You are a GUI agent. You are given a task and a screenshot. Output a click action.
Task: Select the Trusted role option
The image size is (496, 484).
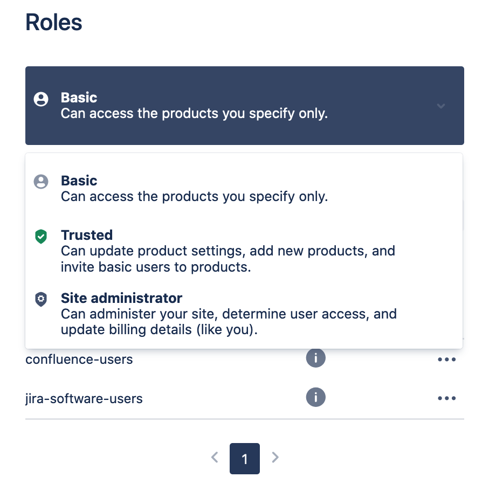[x=228, y=251]
